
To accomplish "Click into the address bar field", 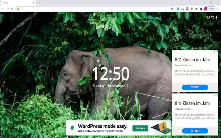I will tap(95, 9).
